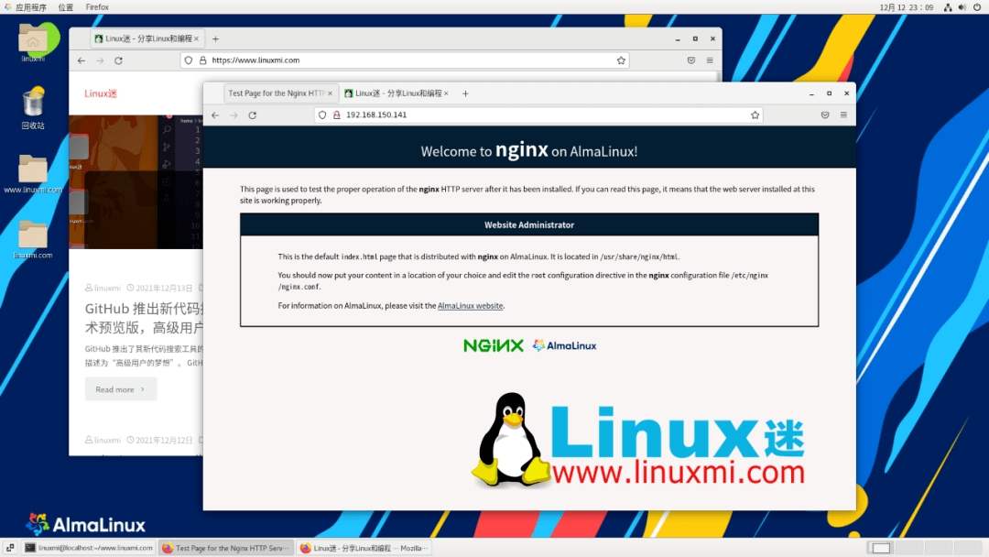Follow the AlmaLinux website link
The width and height of the screenshot is (989, 557).
[471, 306]
